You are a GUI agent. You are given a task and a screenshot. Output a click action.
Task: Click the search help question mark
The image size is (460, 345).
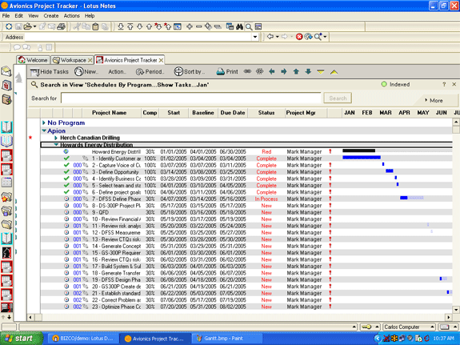coord(444,84)
